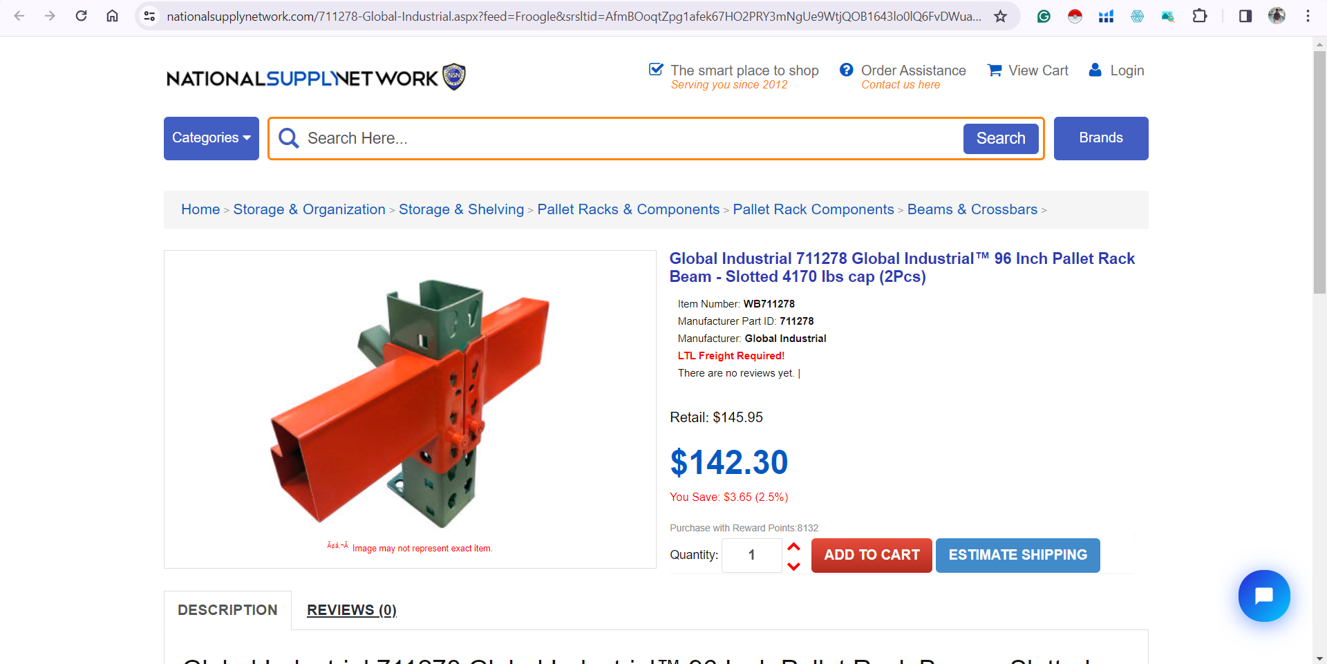Click the browser home icon

112,16
